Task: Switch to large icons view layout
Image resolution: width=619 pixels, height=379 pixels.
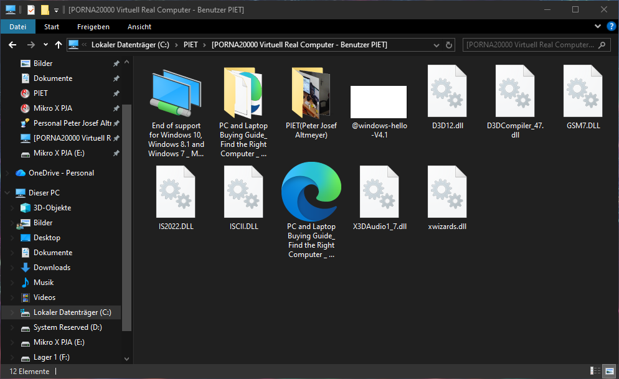Action: tap(609, 371)
